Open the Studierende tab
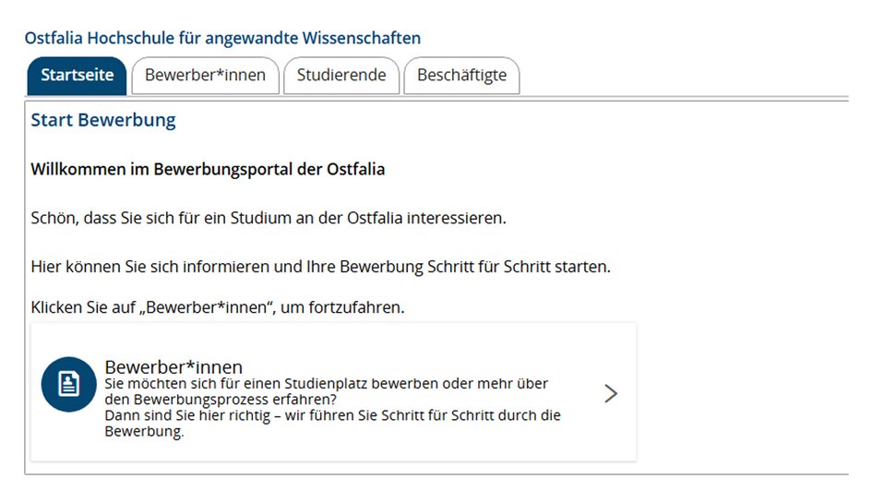Viewport: 872px width, 491px height. pos(341,76)
